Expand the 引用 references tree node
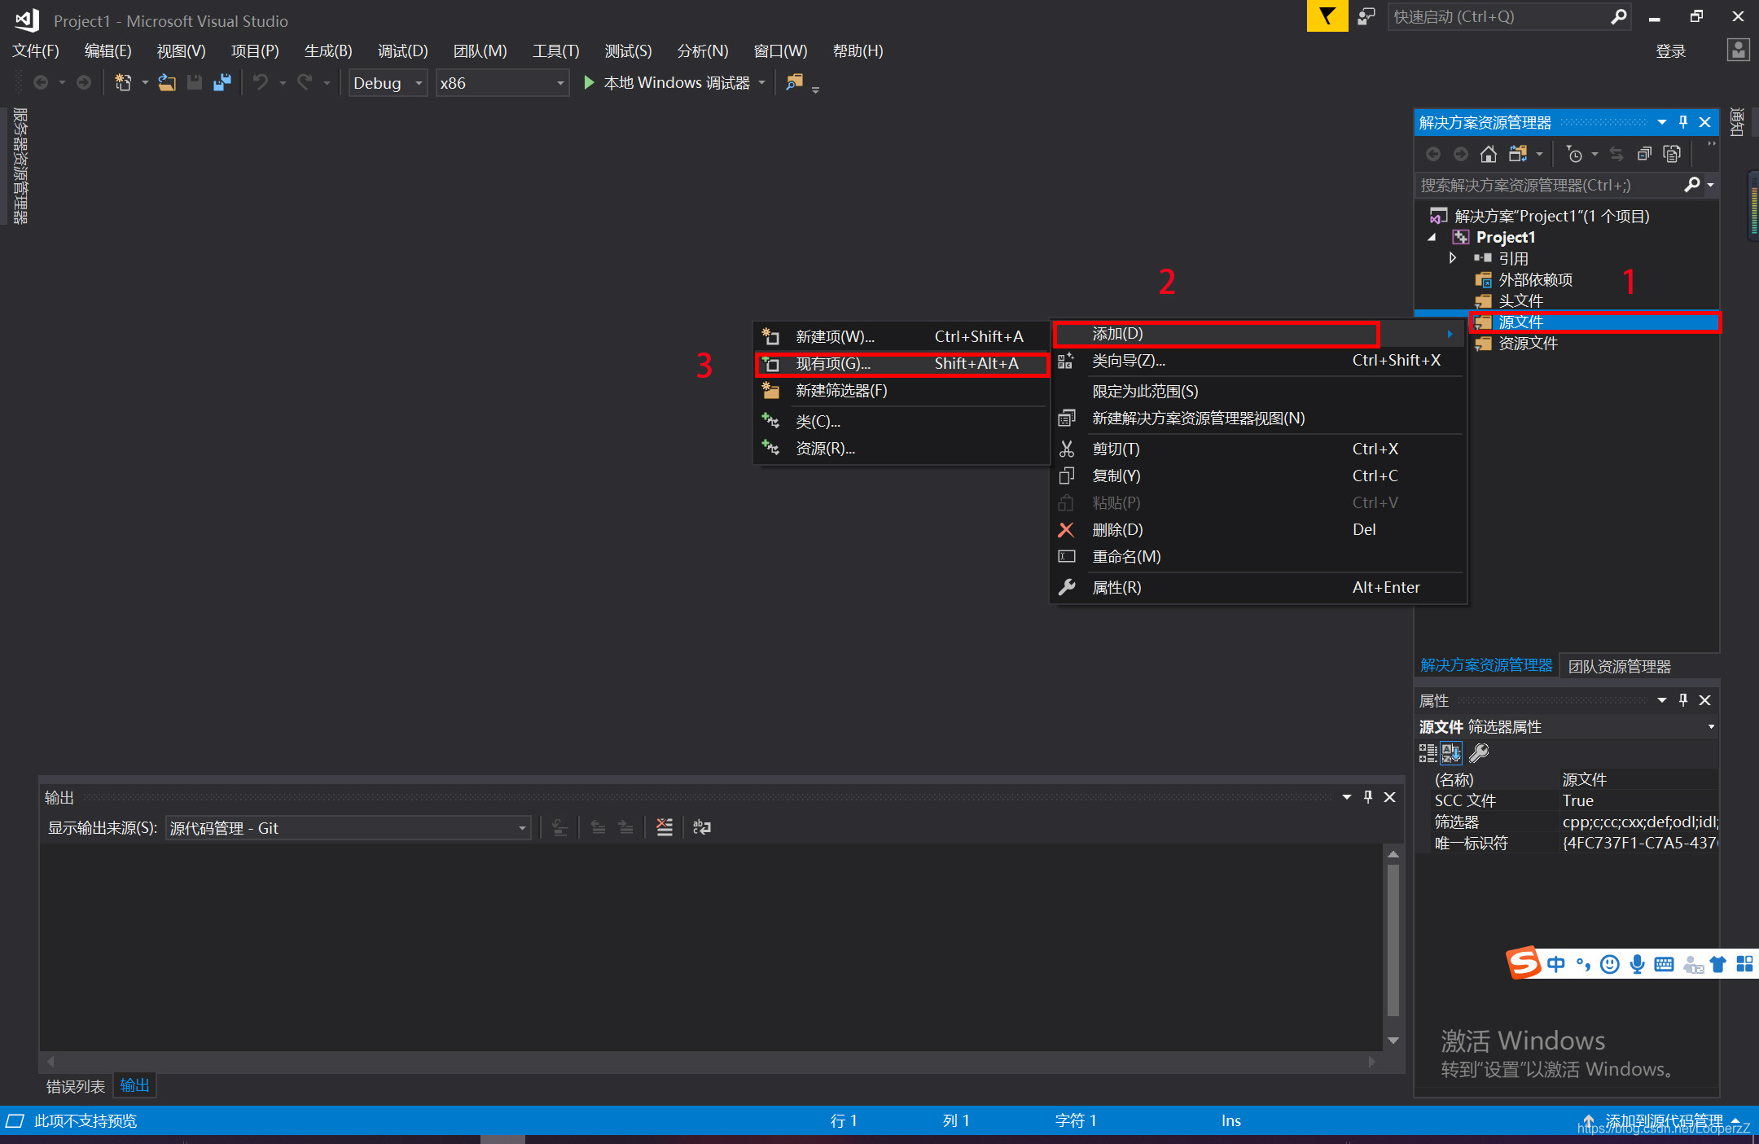The height and width of the screenshot is (1144, 1759). (1453, 258)
